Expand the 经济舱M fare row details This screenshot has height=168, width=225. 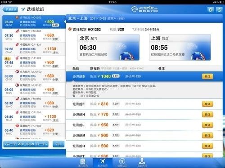(x=144, y=135)
